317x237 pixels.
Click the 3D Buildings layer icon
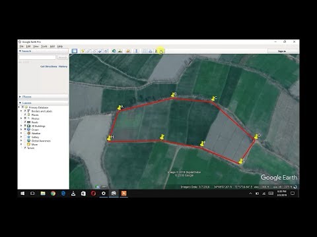(x=28, y=126)
